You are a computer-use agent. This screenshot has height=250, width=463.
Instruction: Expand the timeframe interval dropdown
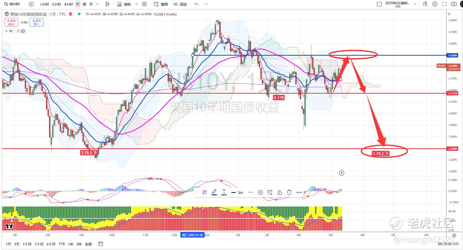pyautogui.click(x=98, y=4)
